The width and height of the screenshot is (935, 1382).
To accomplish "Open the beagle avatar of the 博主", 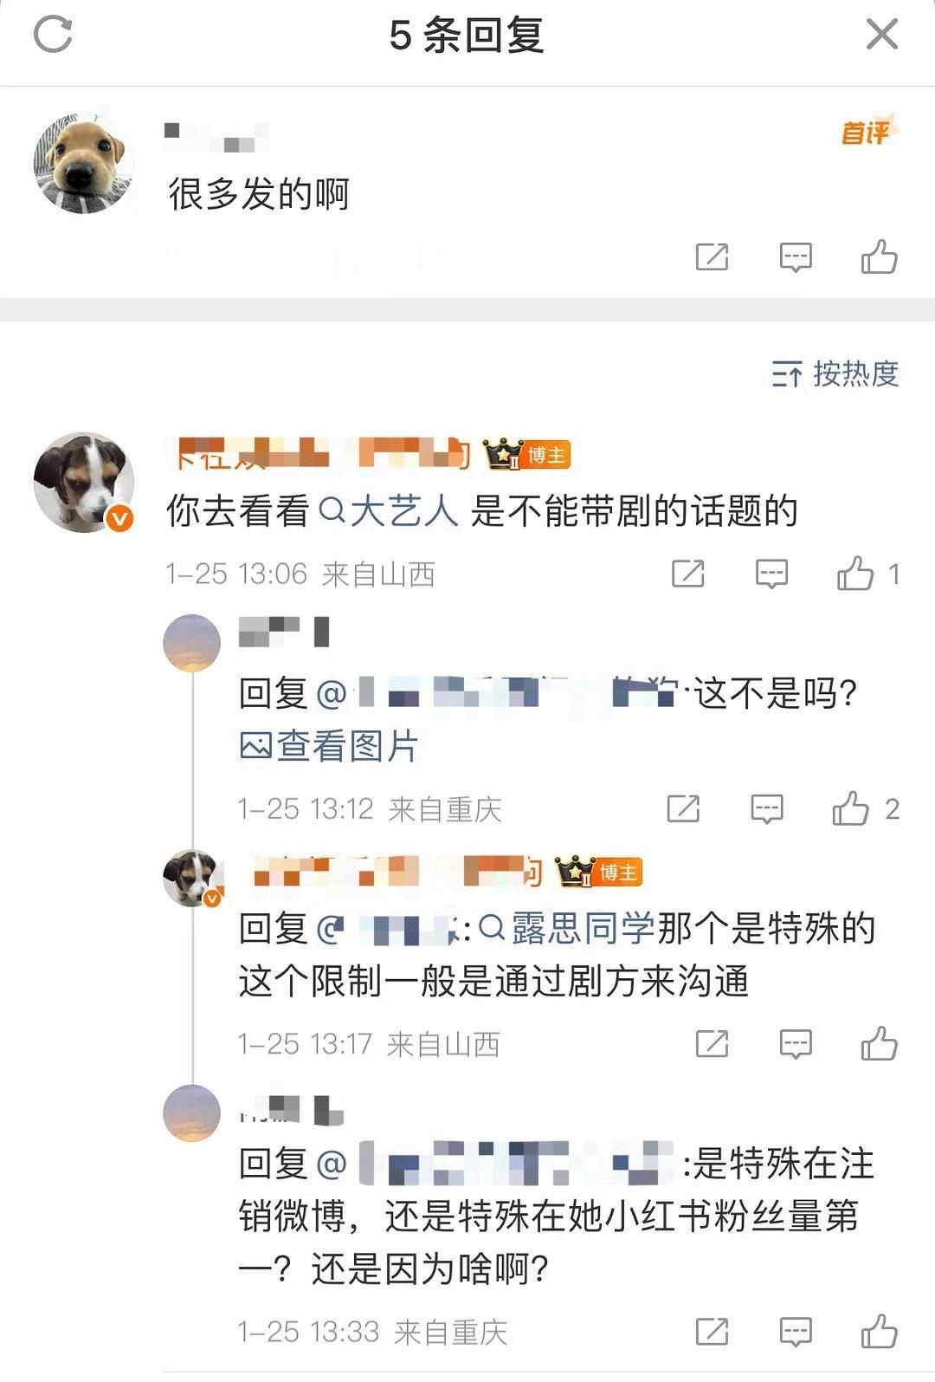I will coord(84,482).
